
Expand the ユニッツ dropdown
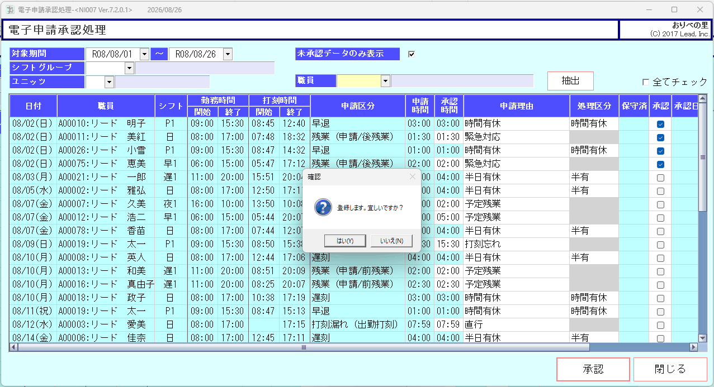(109, 82)
